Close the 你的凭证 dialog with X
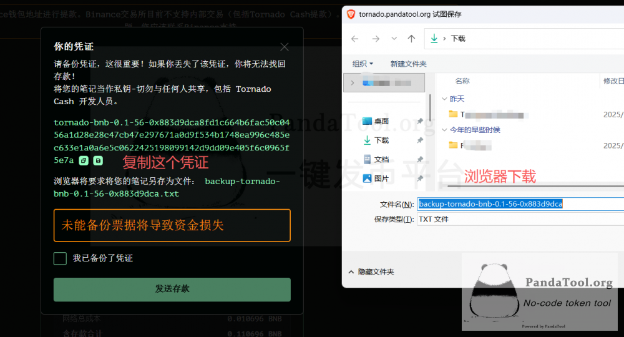 tap(285, 47)
